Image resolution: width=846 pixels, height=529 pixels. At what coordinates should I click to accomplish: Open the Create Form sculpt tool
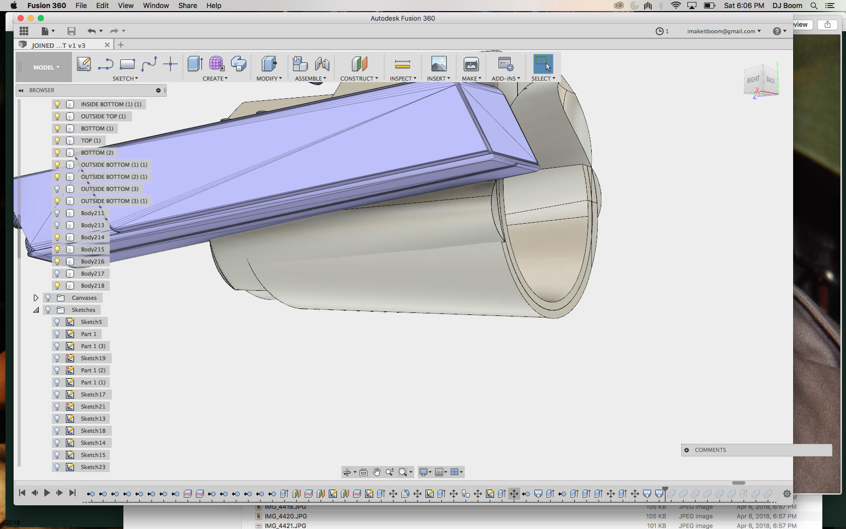point(217,64)
